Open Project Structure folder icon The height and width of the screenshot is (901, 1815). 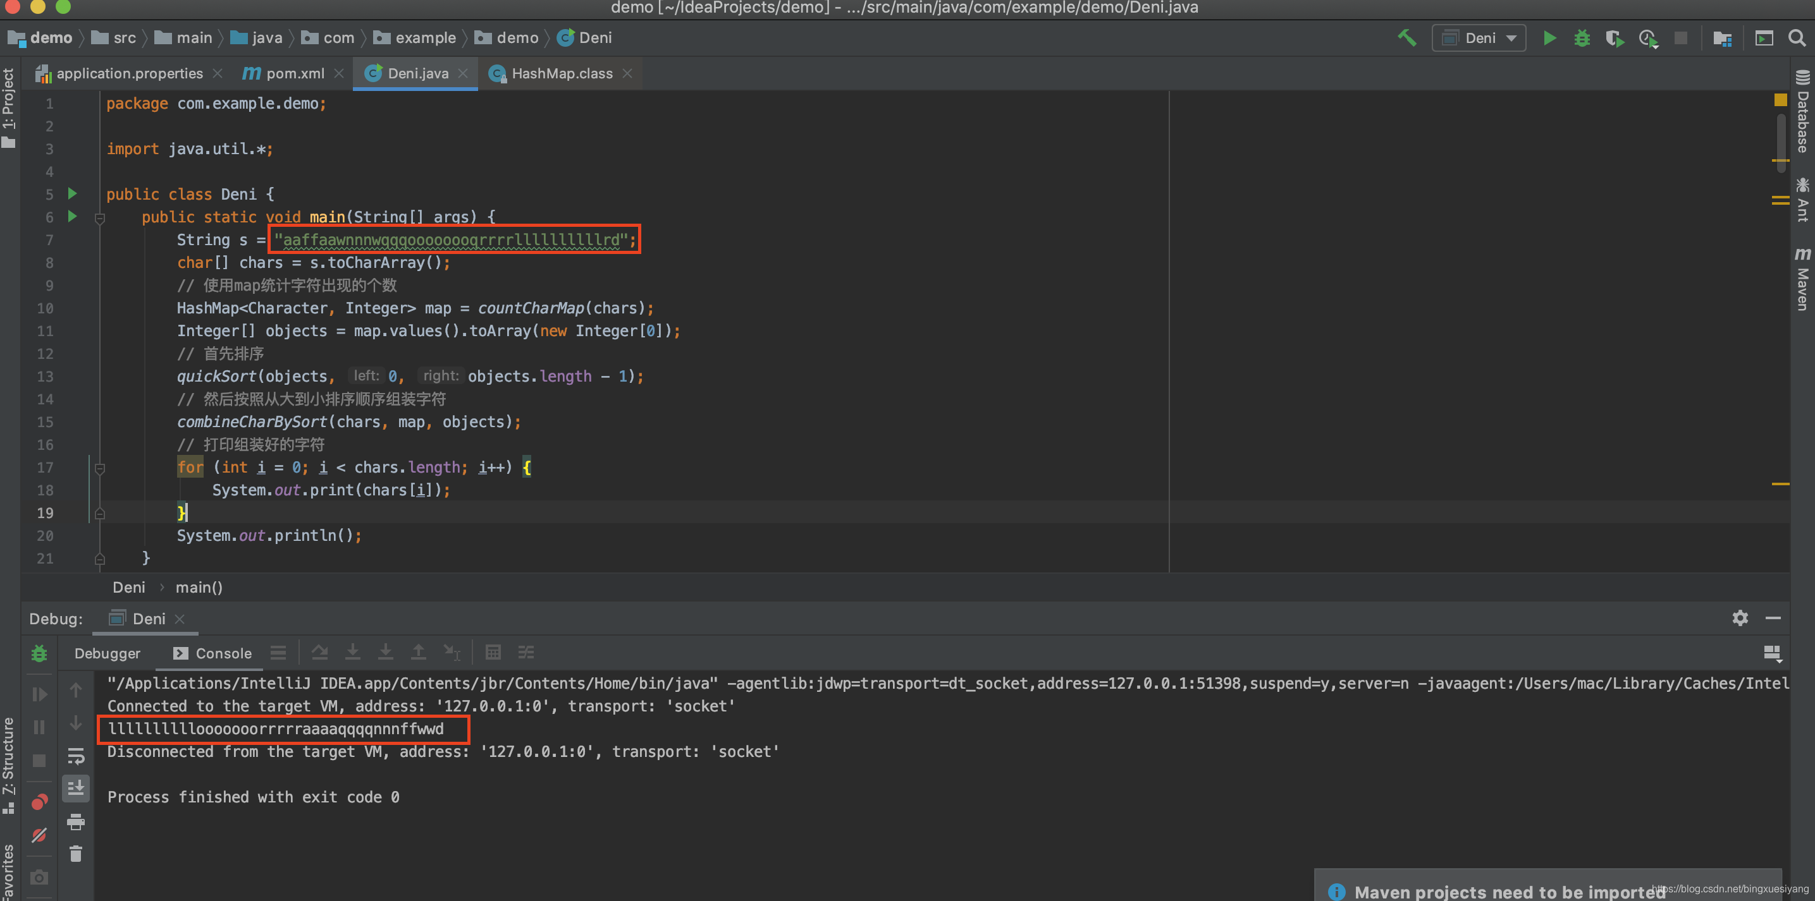click(1722, 38)
